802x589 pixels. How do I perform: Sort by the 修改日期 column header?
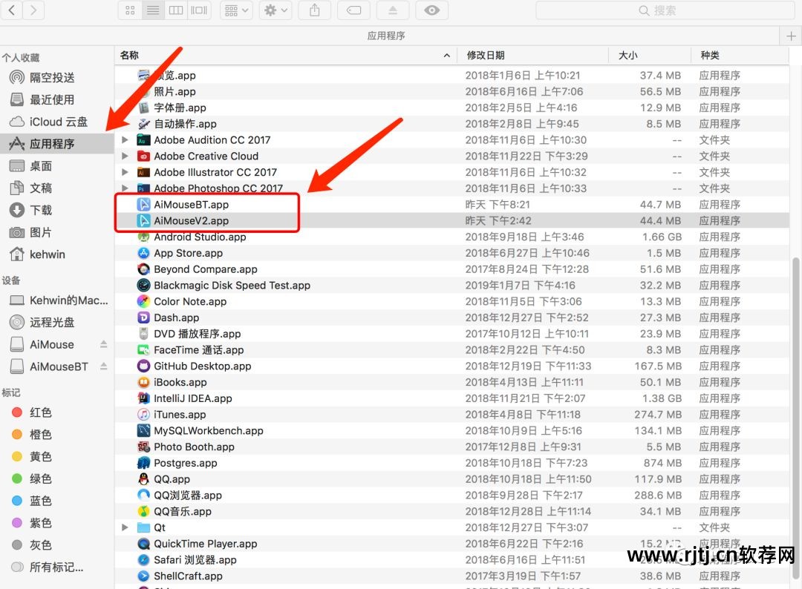(532, 55)
